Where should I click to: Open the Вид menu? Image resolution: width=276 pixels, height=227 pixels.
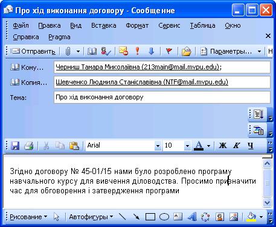click(x=76, y=25)
